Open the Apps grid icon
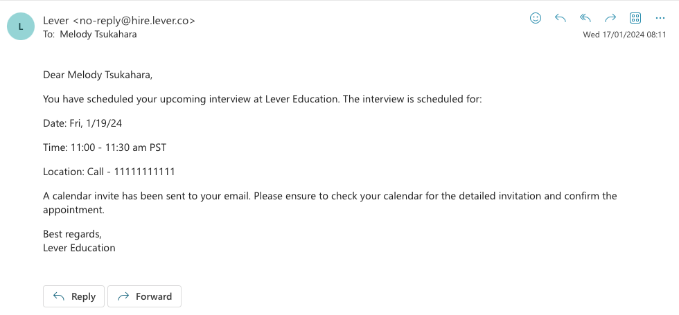This screenshot has height=315, width=679. [635, 18]
